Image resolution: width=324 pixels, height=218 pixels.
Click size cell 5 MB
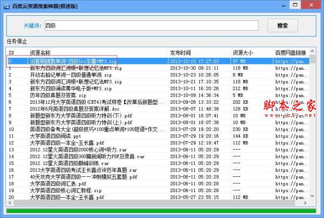(x=238, y=95)
